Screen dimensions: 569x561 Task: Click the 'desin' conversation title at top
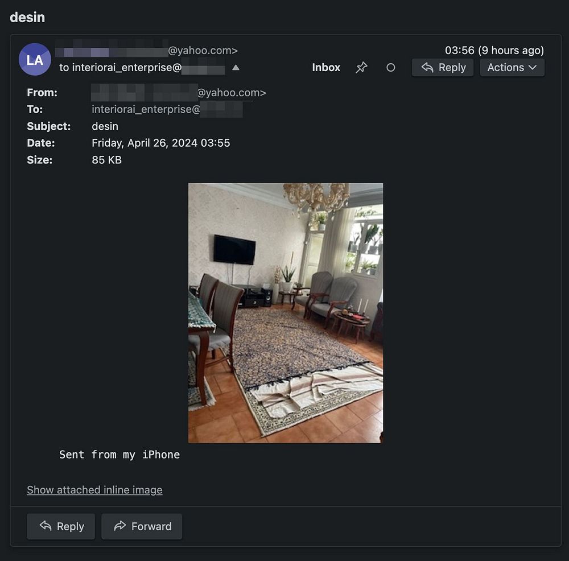click(27, 18)
